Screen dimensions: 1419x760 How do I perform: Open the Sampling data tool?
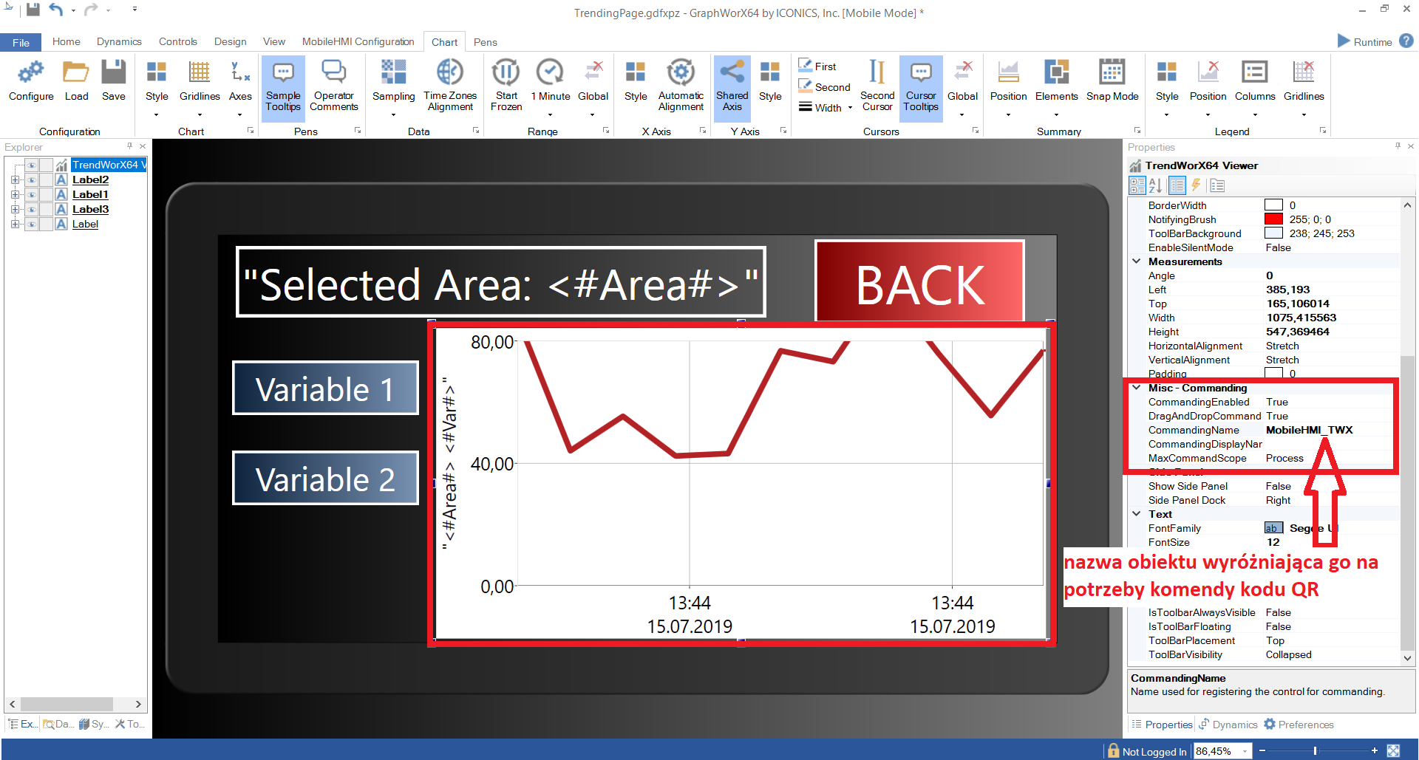point(393,87)
